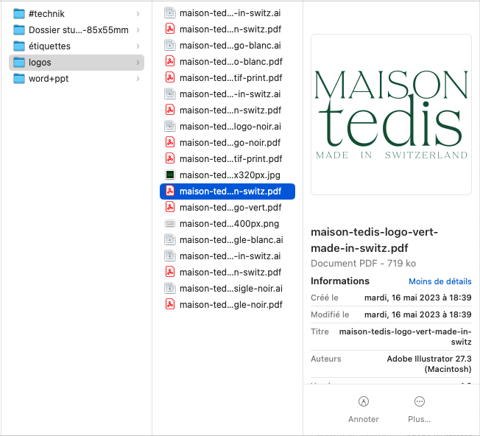Expand the étiquettes folder chevron
Screen dimensions: 480x436
point(138,46)
